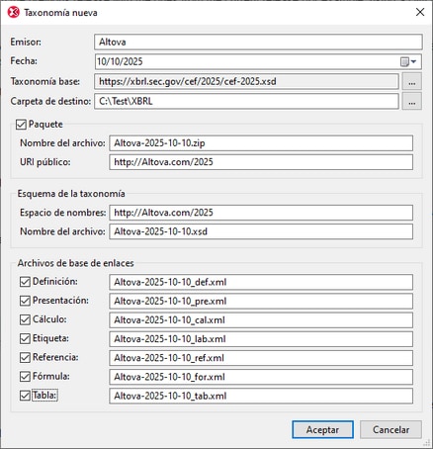Viewport: 433px width, 449px height.
Task: Click the 'Espacio de nombres:' label
Action: (x=63, y=213)
